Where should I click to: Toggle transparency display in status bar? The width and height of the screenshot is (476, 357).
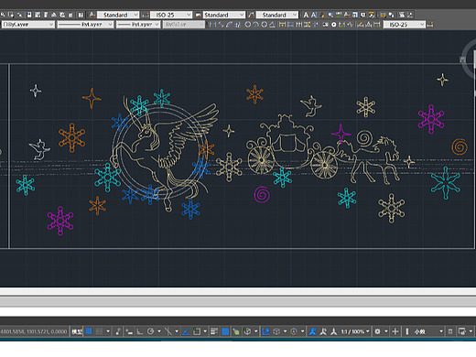coord(225,331)
